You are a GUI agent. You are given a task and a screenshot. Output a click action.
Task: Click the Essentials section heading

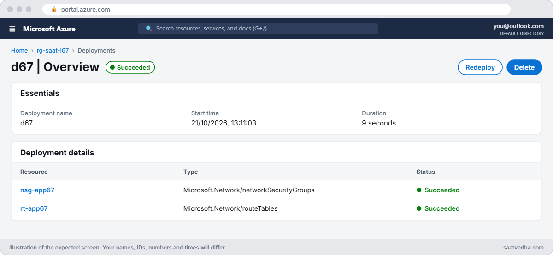pyautogui.click(x=40, y=93)
